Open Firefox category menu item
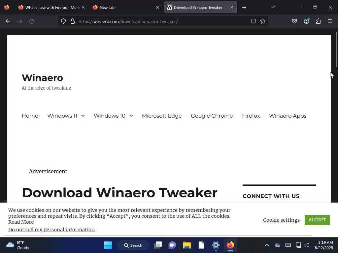Viewport: 338px width, 253px height. point(251,116)
